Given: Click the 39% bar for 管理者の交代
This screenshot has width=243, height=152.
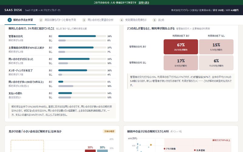Looking at the screenshot, I should [x=77, y=36].
